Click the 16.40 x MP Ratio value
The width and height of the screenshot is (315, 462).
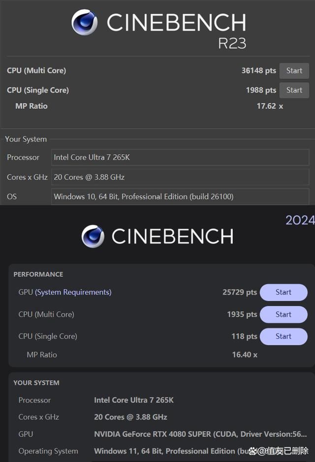pyautogui.click(x=245, y=355)
